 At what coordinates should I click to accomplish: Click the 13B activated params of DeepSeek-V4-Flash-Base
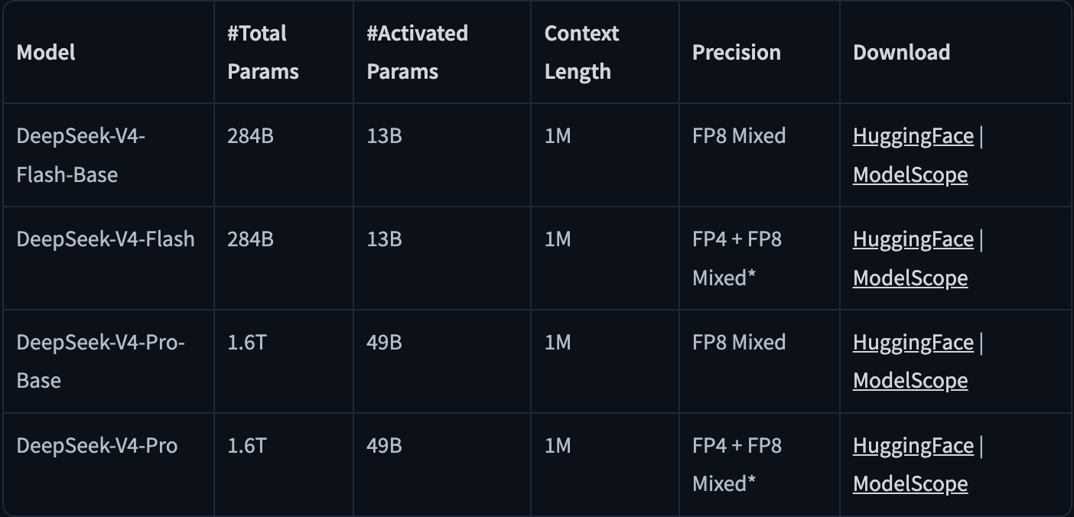(384, 136)
